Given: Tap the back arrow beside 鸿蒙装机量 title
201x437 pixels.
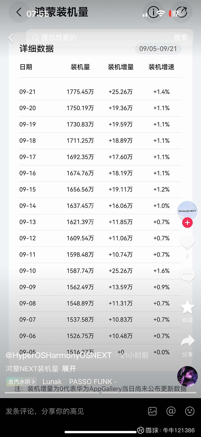Looking at the screenshot, I should click(19, 12).
